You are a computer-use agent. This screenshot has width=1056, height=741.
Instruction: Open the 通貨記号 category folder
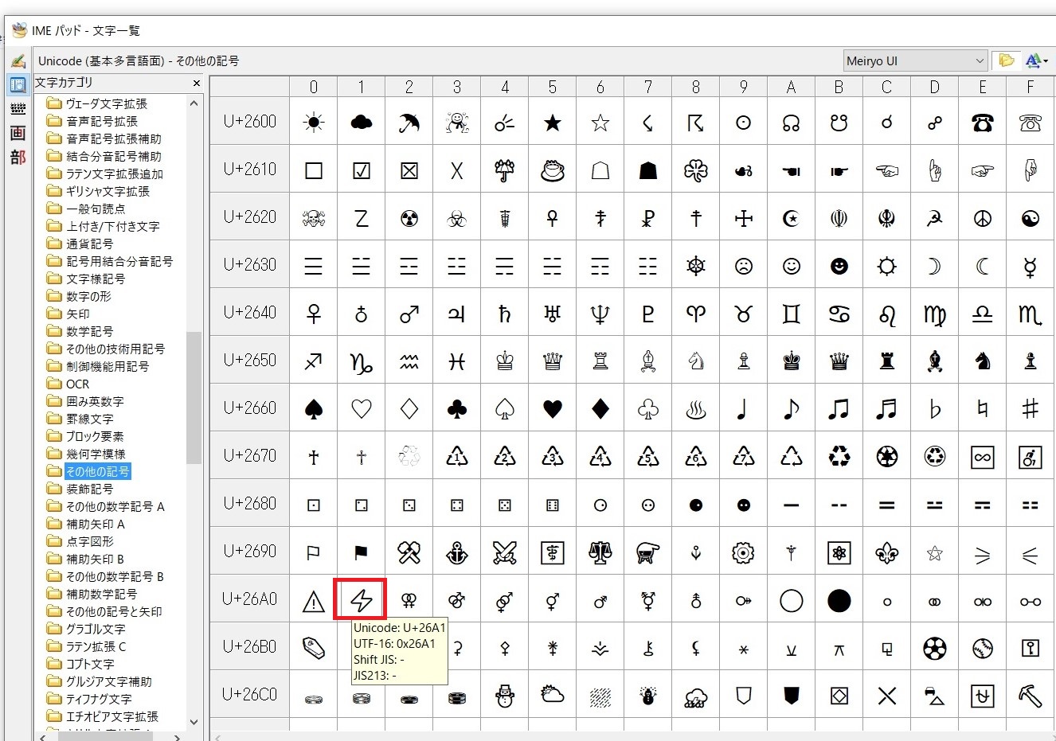89,244
